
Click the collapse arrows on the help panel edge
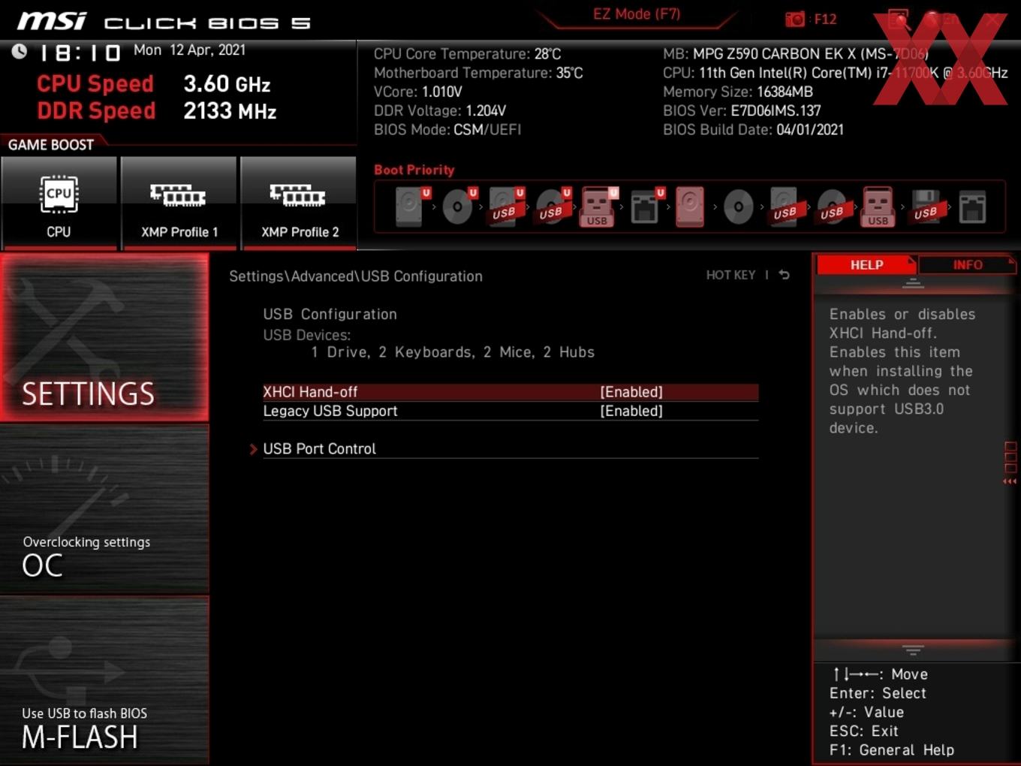tap(1010, 481)
